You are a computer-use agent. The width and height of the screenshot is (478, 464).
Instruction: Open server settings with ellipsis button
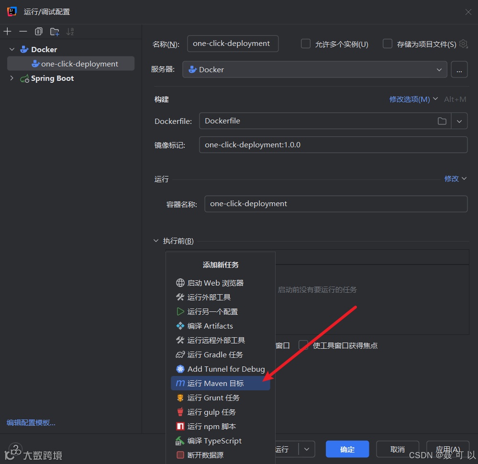[459, 69]
